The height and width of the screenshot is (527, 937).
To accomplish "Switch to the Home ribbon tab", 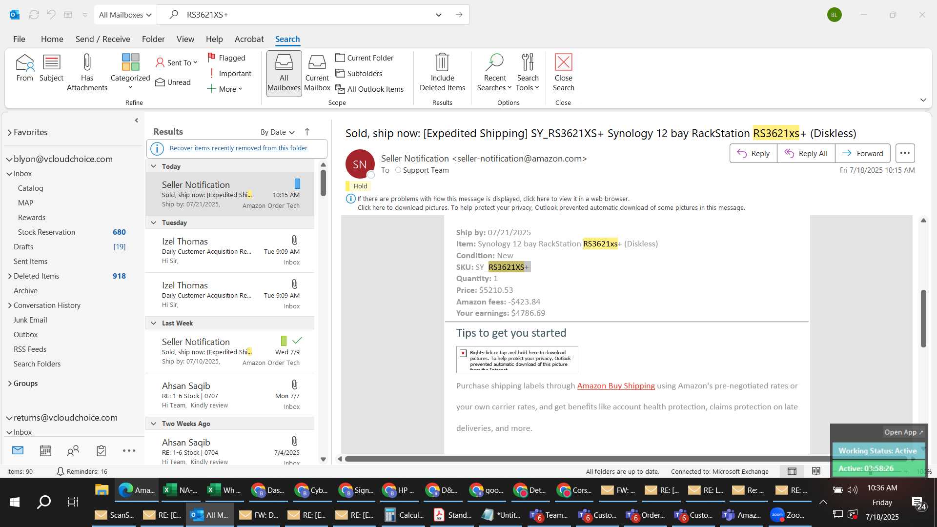I will [52, 39].
